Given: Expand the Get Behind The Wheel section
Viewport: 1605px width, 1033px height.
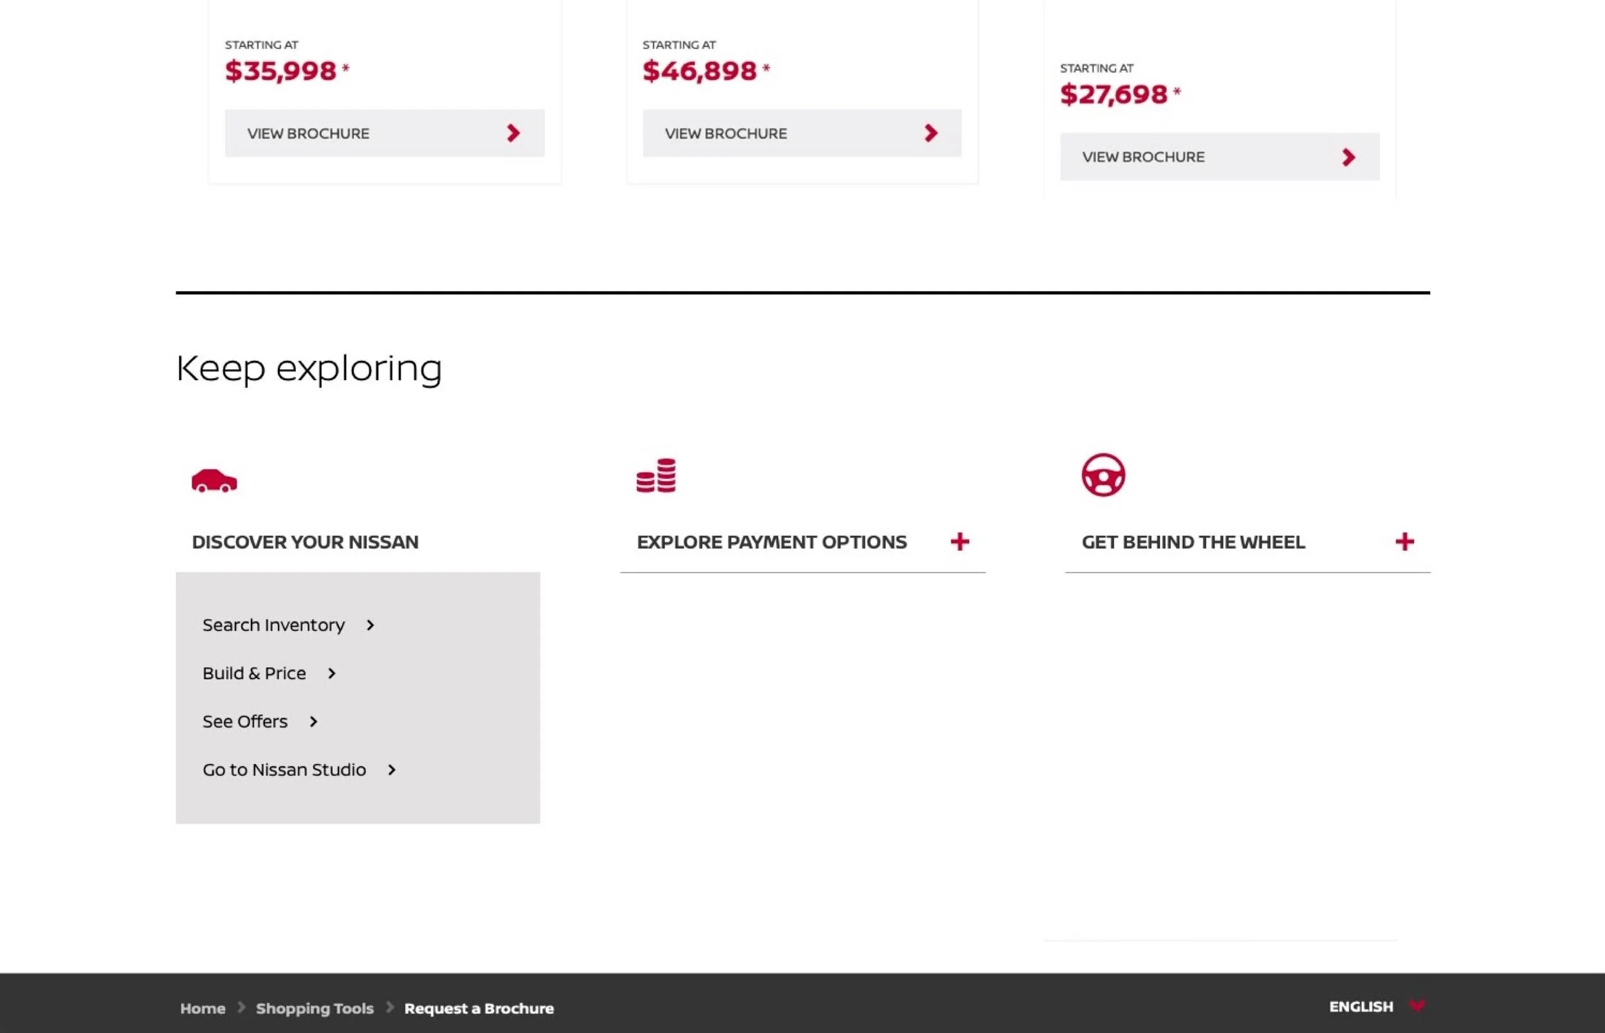Looking at the screenshot, I should tap(1404, 542).
